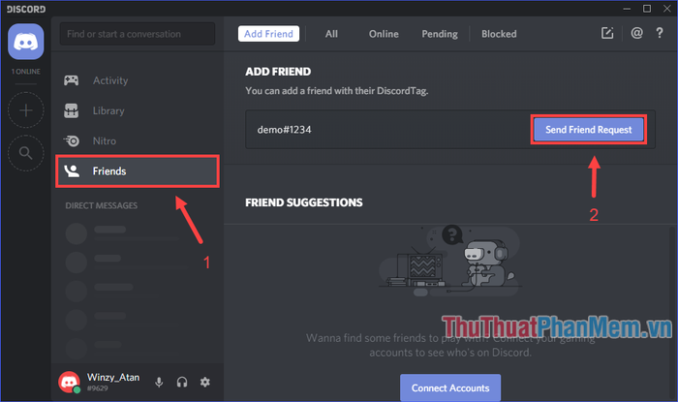Open the new group DM icon
The width and height of the screenshot is (678, 402).
point(607,34)
